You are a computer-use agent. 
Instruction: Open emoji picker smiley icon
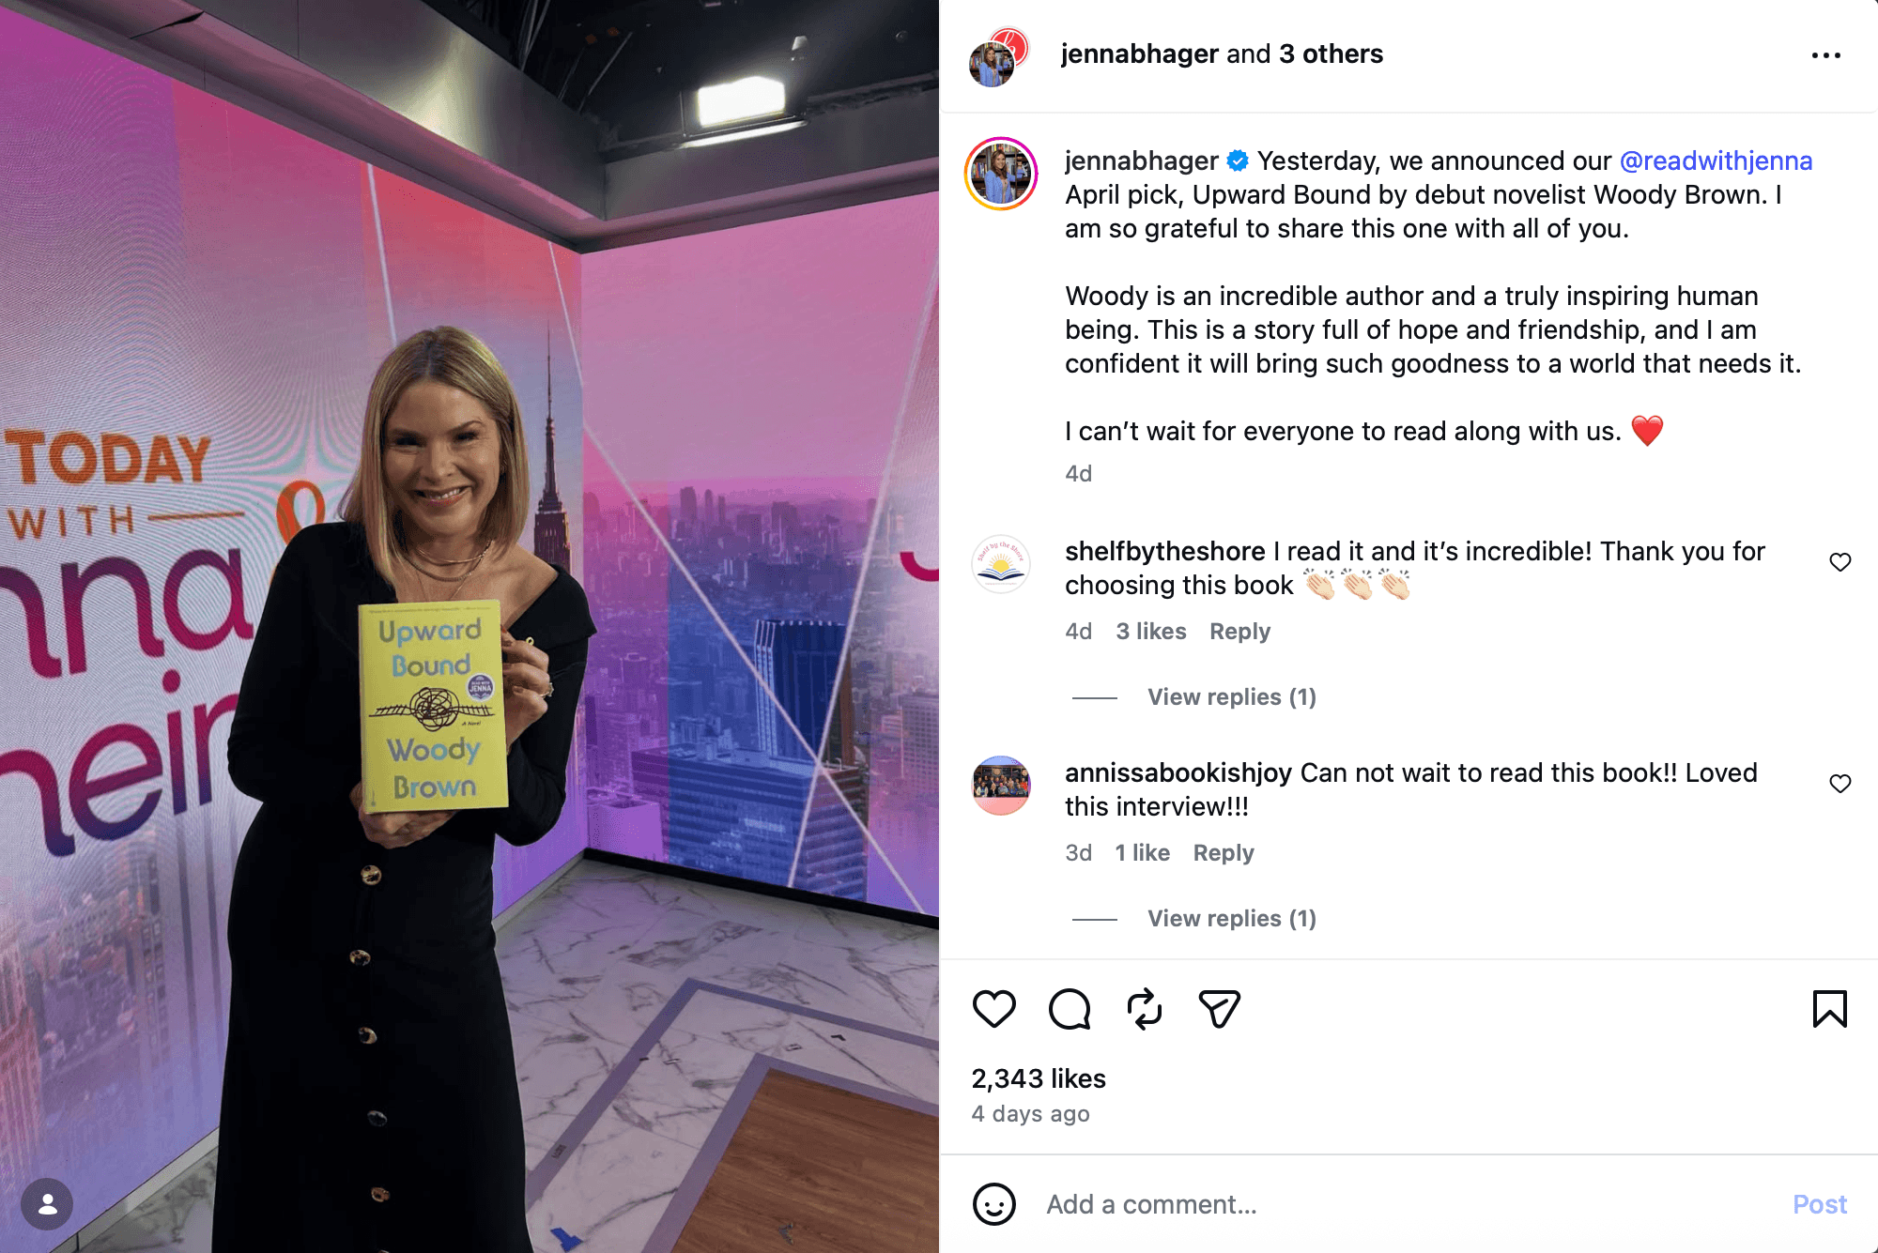(x=994, y=1204)
